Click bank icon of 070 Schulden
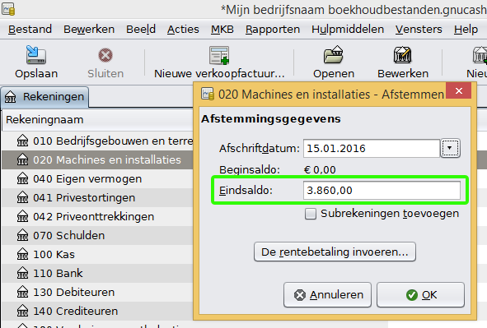Image resolution: width=487 pixels, height=328 pixels. click(x=22, y=235)
